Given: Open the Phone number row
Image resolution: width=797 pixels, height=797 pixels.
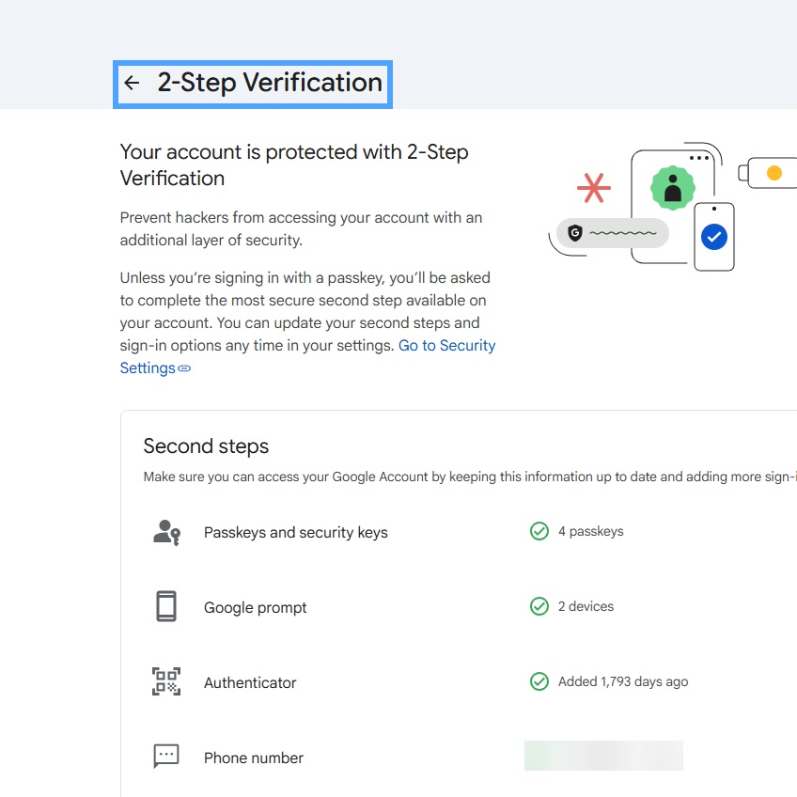Looking at the screenshot, I should click(x=459, y=758).
